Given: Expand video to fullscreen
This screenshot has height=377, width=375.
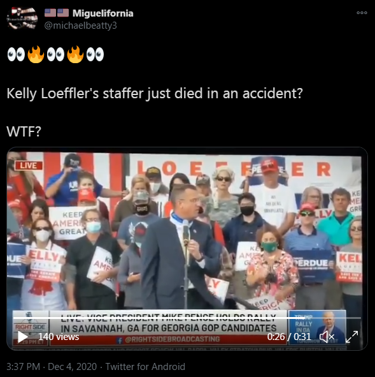Looking at the screenshot, I should point(351,337).
